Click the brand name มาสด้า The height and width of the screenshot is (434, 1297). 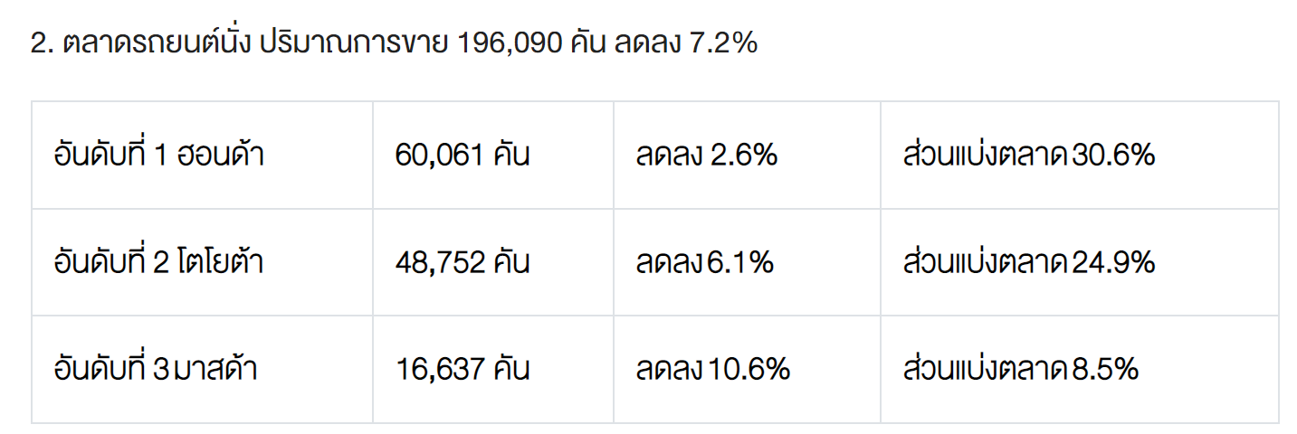coord(215,369)
